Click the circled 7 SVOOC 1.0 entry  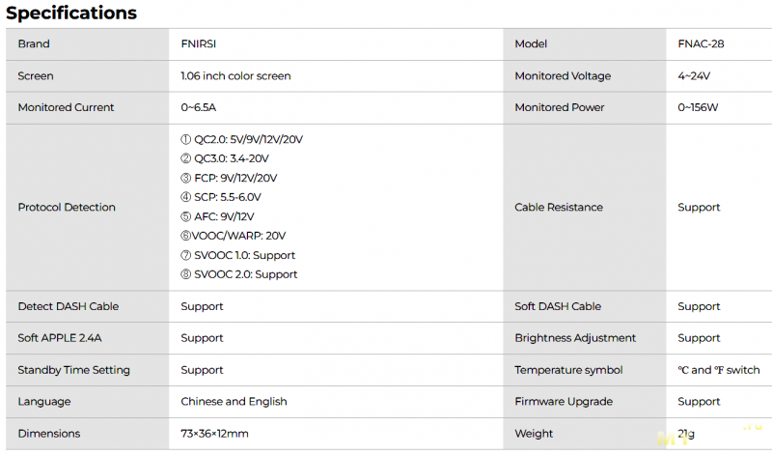pos(237,255)
